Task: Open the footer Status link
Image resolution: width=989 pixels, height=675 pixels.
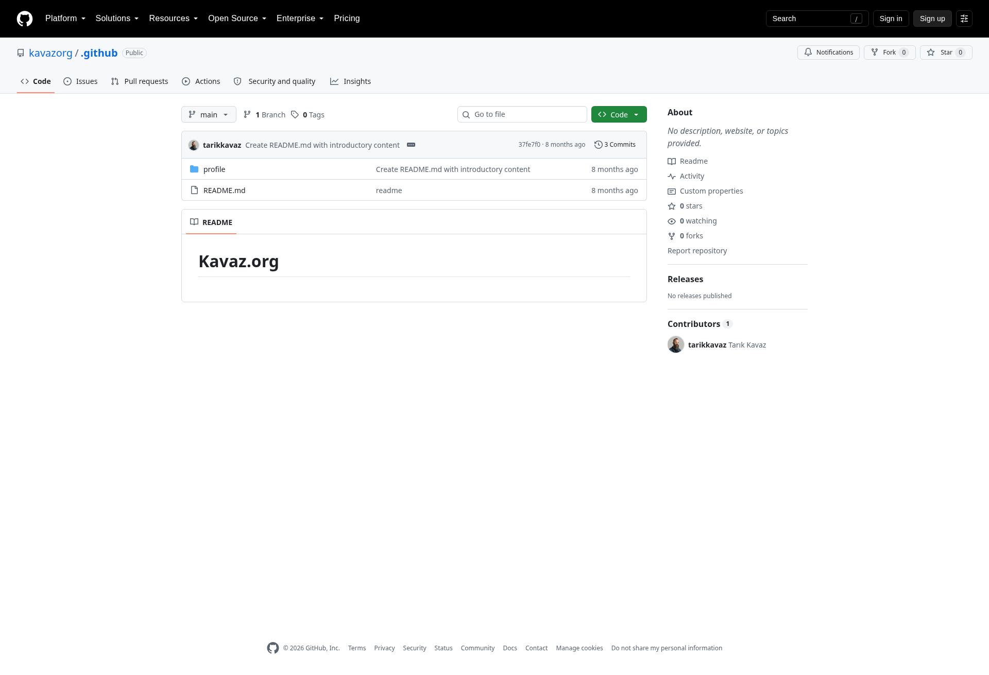Action: pos(444,648)
